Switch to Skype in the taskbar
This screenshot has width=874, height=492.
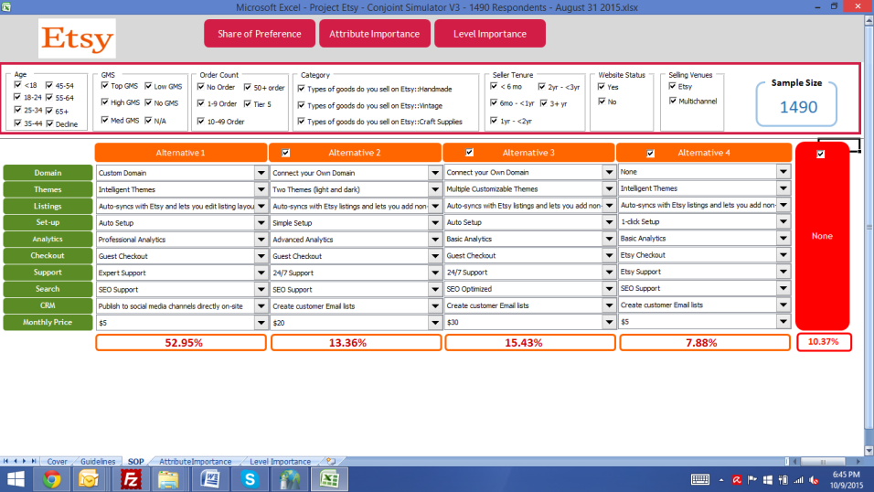tap(250, 479)
